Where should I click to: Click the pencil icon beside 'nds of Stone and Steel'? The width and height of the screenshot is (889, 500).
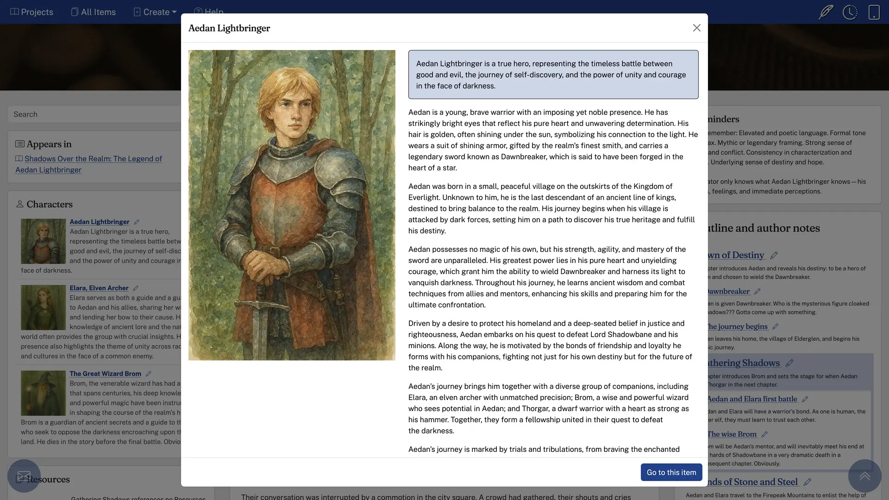coord(808,482)
